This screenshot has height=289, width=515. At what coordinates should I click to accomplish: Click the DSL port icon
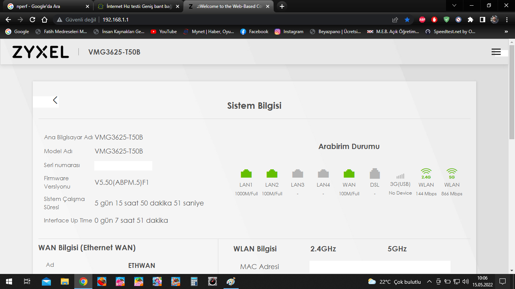point(375,173)
